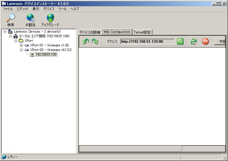Collapse the XPort-03 device node
This screenshot has height=161, width=228.
tap(21, 50)
